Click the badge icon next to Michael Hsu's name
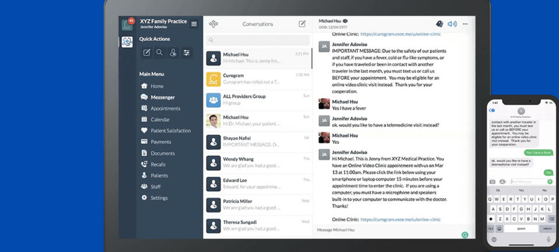This screenshot has height=252, width=559. tap(345, 21)
